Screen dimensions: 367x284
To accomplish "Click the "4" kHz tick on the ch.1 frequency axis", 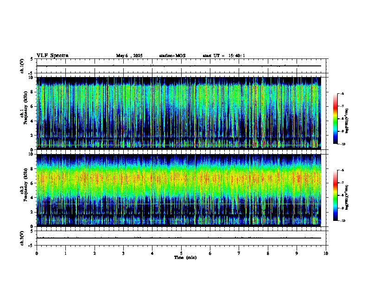I will click(32, 121).
